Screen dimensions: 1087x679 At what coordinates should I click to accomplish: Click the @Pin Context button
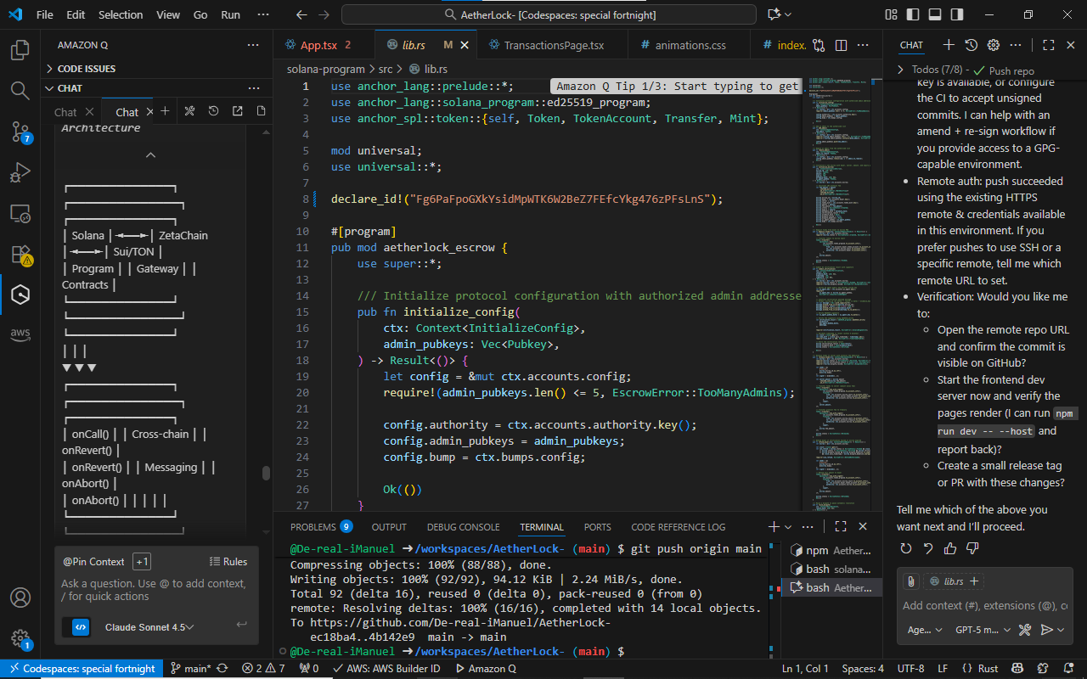(93, 562)
